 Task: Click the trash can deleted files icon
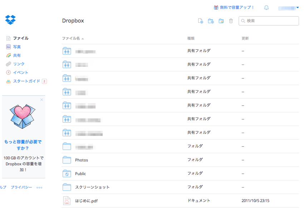coord(231,21)
